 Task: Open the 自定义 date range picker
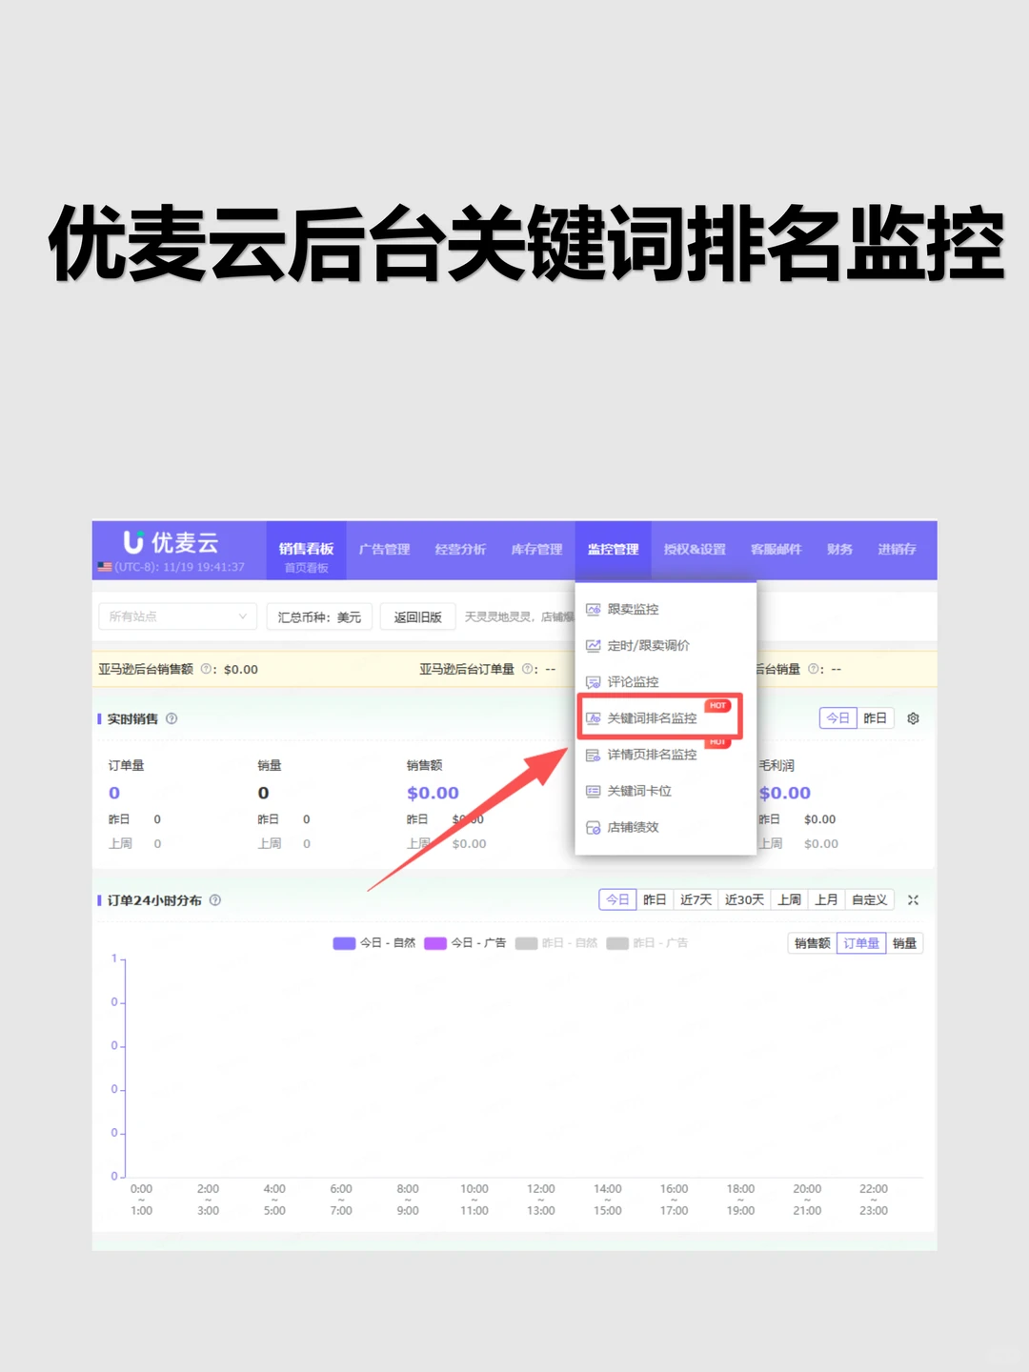[x=868, y=898]
